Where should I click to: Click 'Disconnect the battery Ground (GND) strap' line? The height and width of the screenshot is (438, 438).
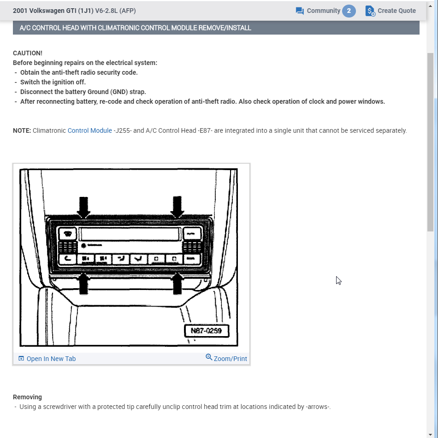pyautogui.click(x=83, y=92)
